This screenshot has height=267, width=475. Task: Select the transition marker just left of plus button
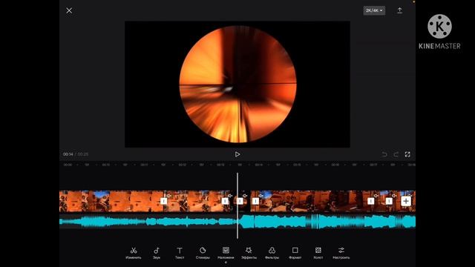click(389, 201)
